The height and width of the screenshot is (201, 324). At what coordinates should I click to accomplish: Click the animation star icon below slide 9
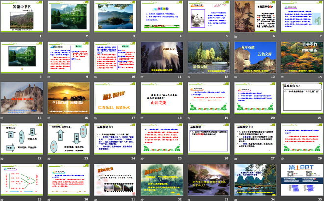pyautogui.click(x=50, y=77)
